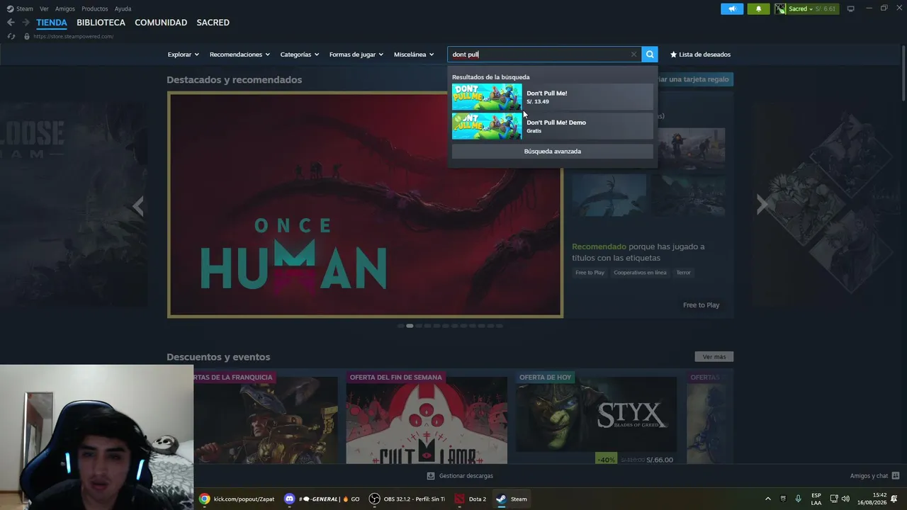Screen dimensions: 907x510
Task: Click the microphone tray icon
Action: click(x=798, y=499)
